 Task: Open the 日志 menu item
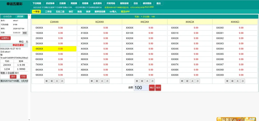pyautogui.click(x=136, y=4)
